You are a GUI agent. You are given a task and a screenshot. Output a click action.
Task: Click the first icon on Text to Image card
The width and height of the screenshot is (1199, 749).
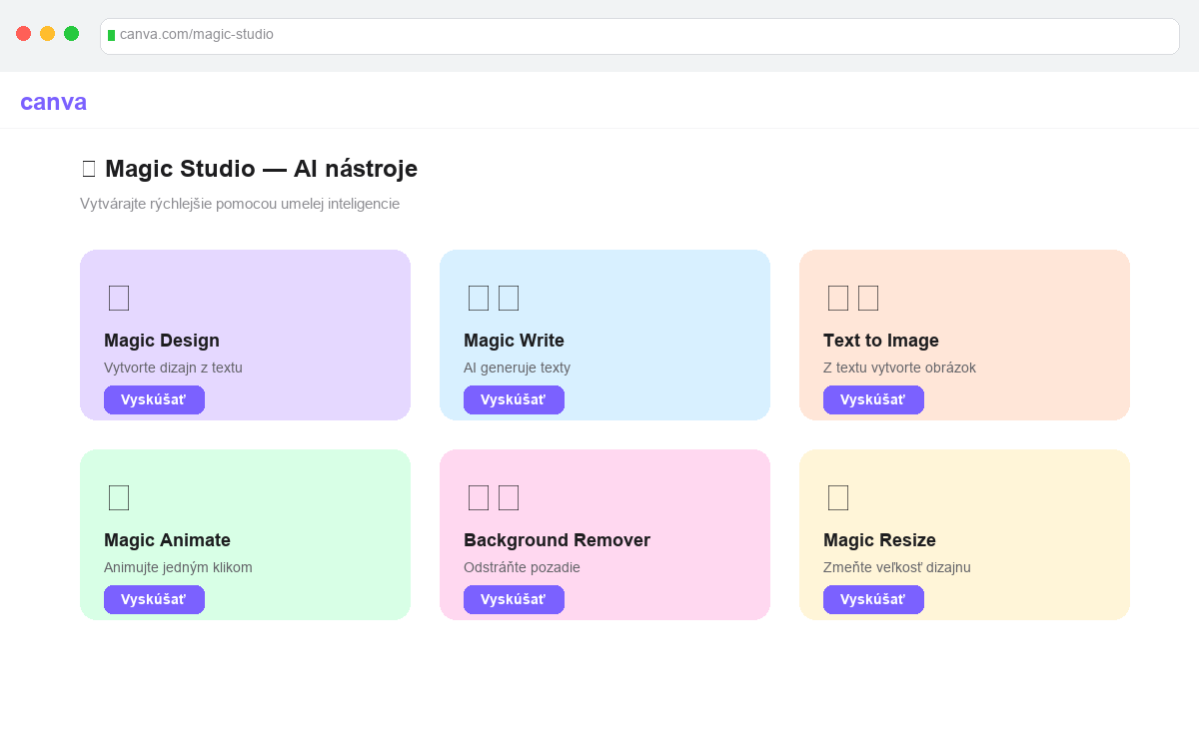pyautogui.click(x=838, y=298)
